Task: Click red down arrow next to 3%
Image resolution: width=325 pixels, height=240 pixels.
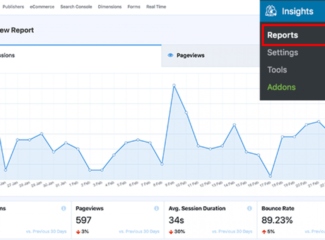Action: (x=78, y=231)
